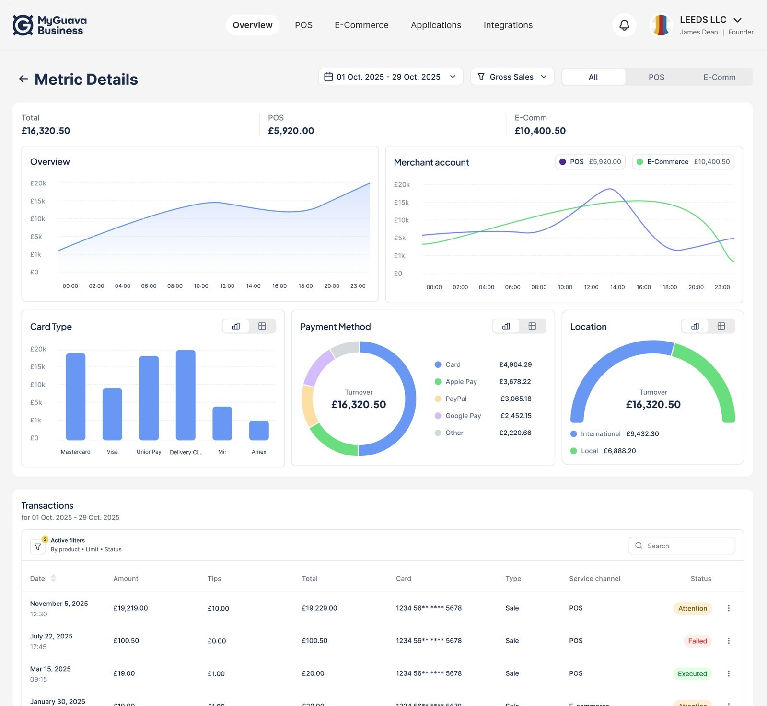Open the Integrations navigation tab
Viewport: 767px width, 706px height.
[x=508, y=25]
